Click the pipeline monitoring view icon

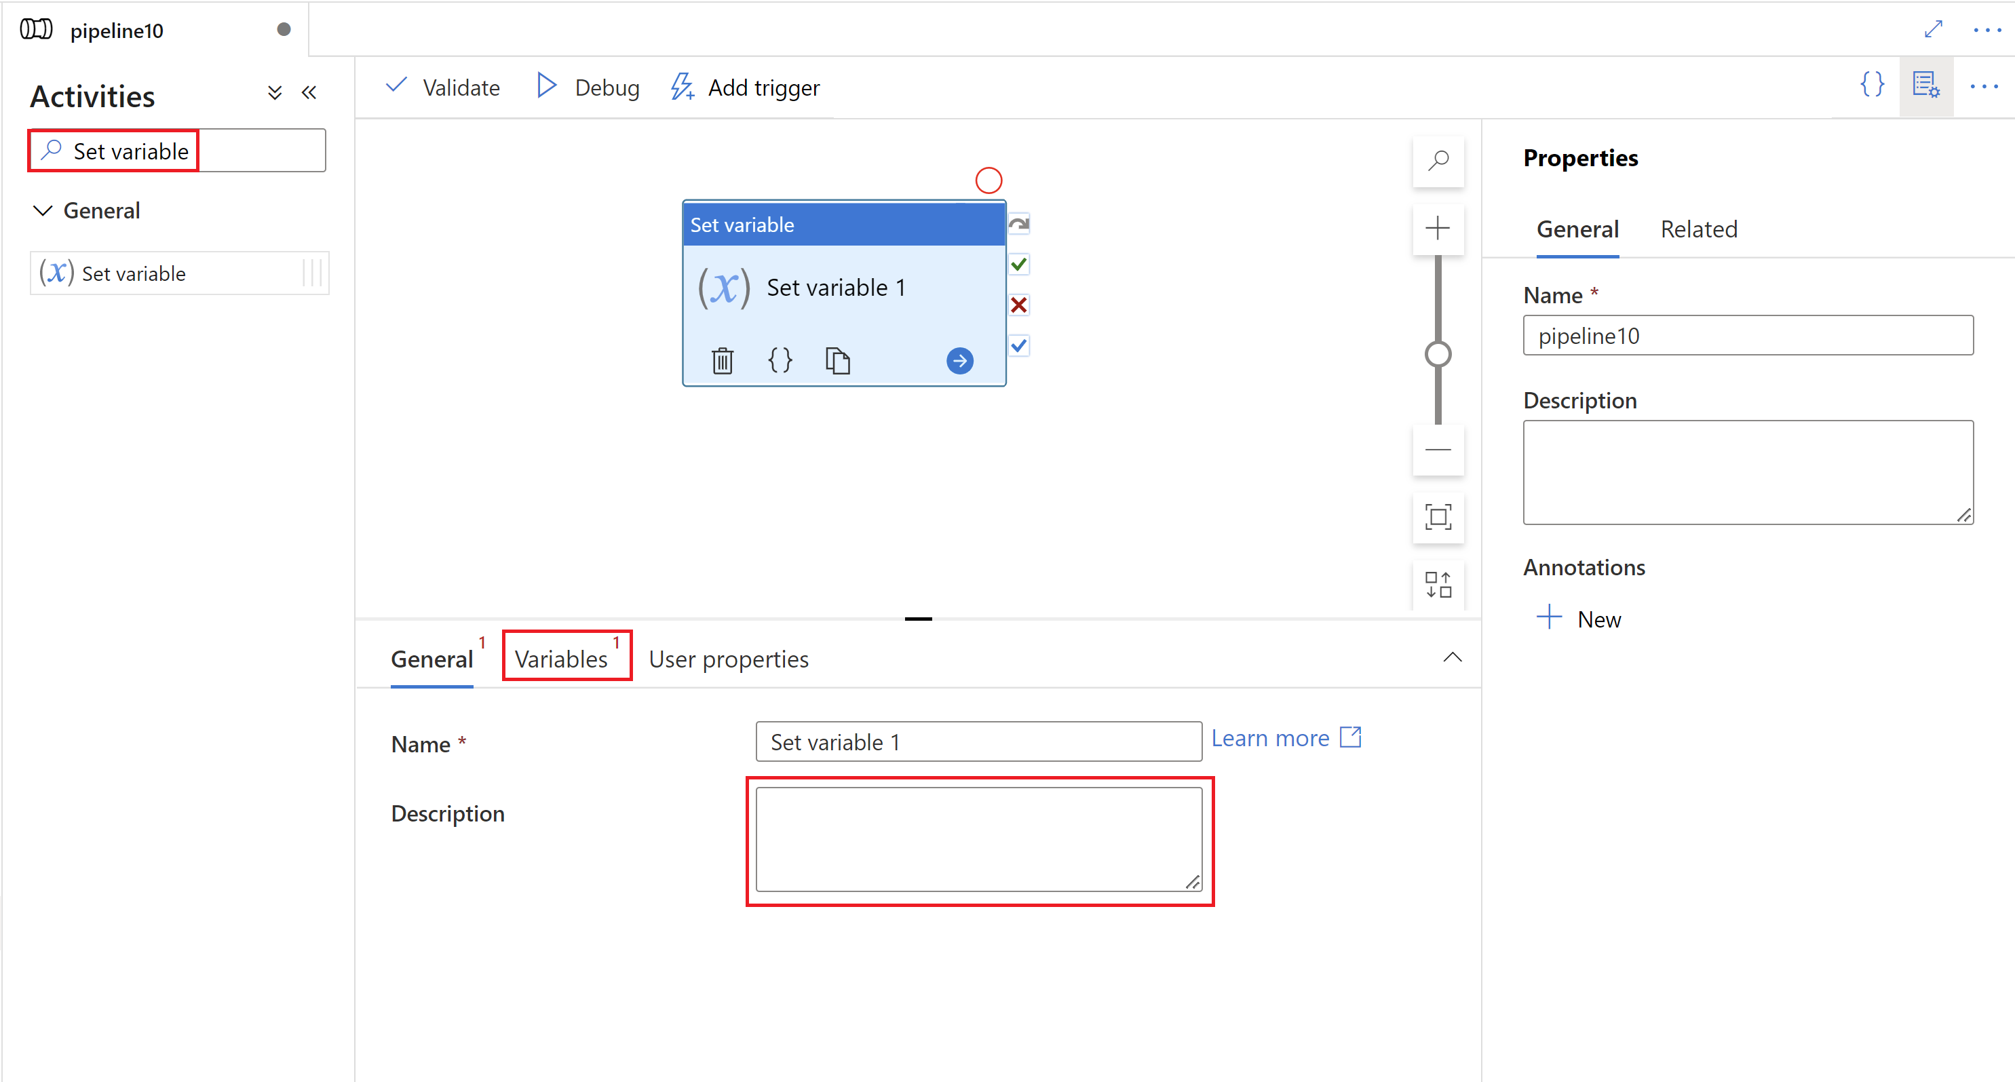[x=1925, y=87]
